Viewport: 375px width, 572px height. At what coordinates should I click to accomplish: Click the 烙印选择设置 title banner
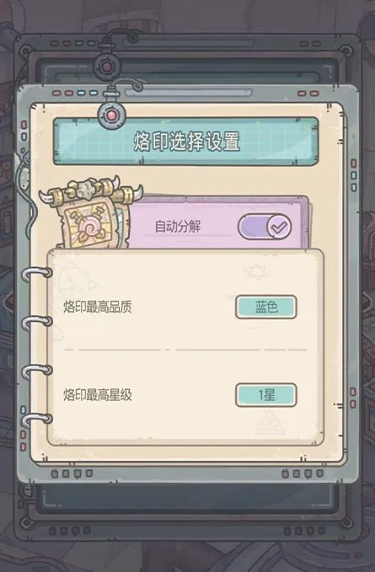point(186,142)
